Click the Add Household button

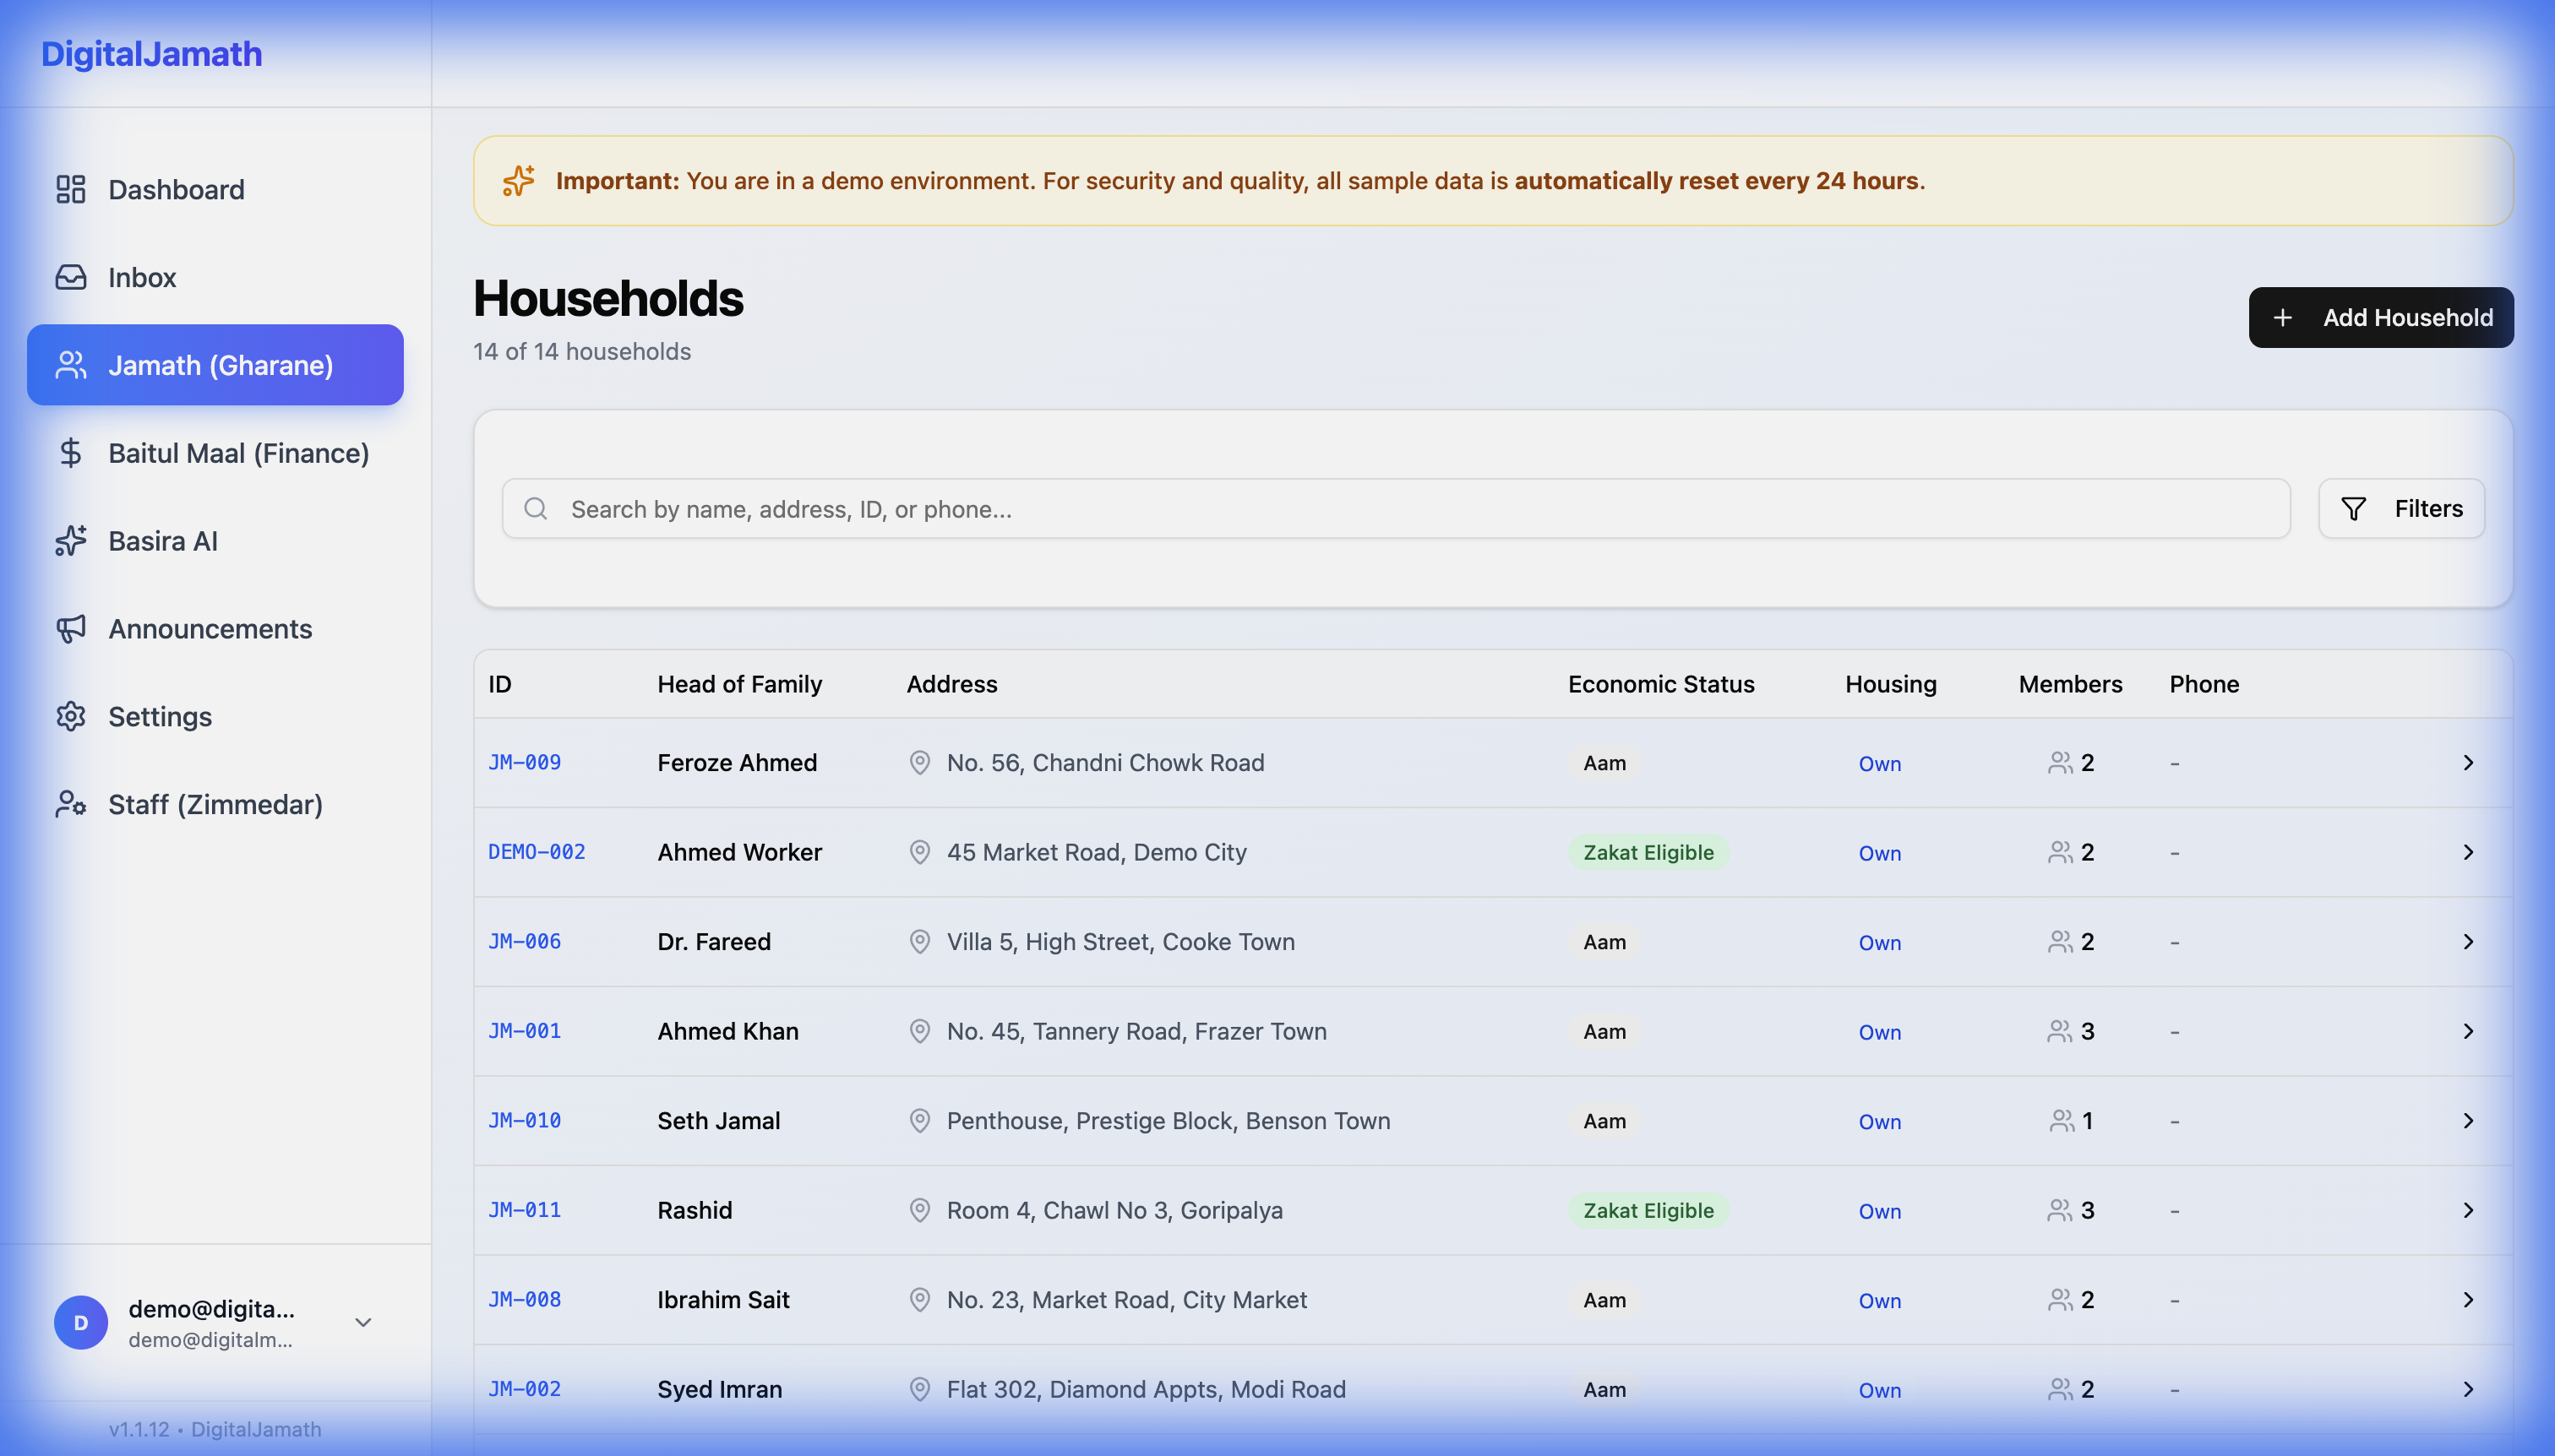(x=2380, y=317)
